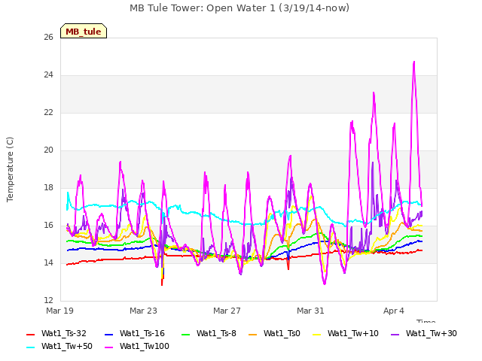Click the 14 y-axis tick label
This screenshot has height=361, width=482.
(x=48, y=263)
